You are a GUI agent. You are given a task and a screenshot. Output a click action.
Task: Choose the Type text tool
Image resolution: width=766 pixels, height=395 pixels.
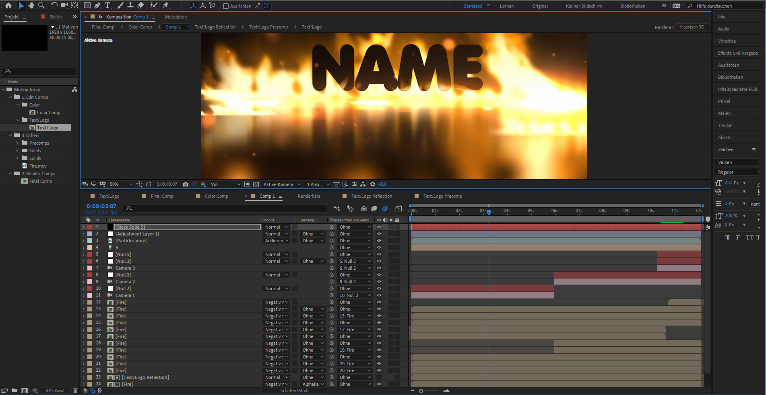[107, 6]
